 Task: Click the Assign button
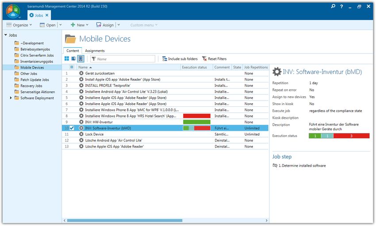pyautogui.click(x=105, y=25)
